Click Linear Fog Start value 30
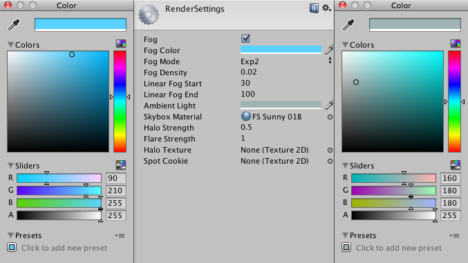 (x=245, y=83)
